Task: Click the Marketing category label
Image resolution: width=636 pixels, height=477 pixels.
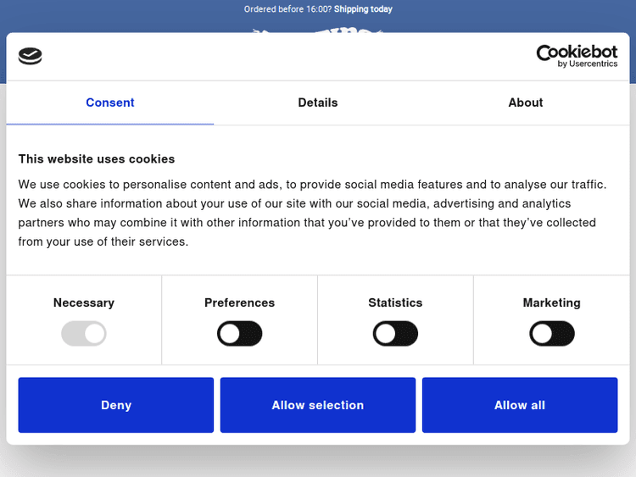Action: point(552,302)
